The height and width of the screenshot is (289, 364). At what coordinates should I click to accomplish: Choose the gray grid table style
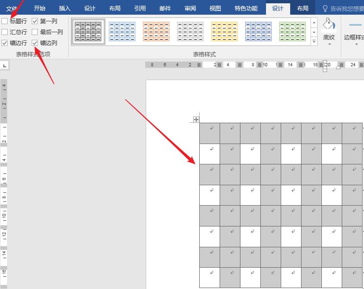pyautogui.click(x=88, y=32)
